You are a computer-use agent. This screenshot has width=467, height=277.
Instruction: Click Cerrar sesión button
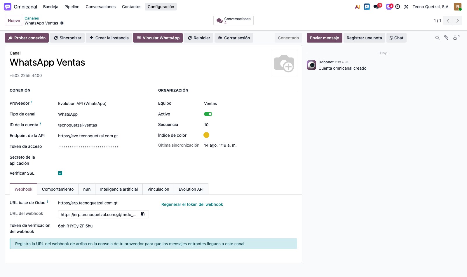(x=234, y=38)
